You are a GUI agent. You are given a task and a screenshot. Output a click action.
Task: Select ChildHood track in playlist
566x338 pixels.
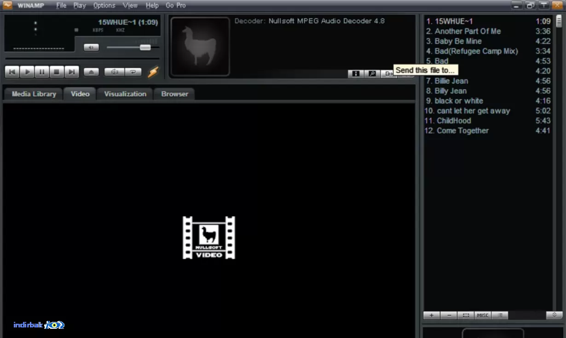488,121
